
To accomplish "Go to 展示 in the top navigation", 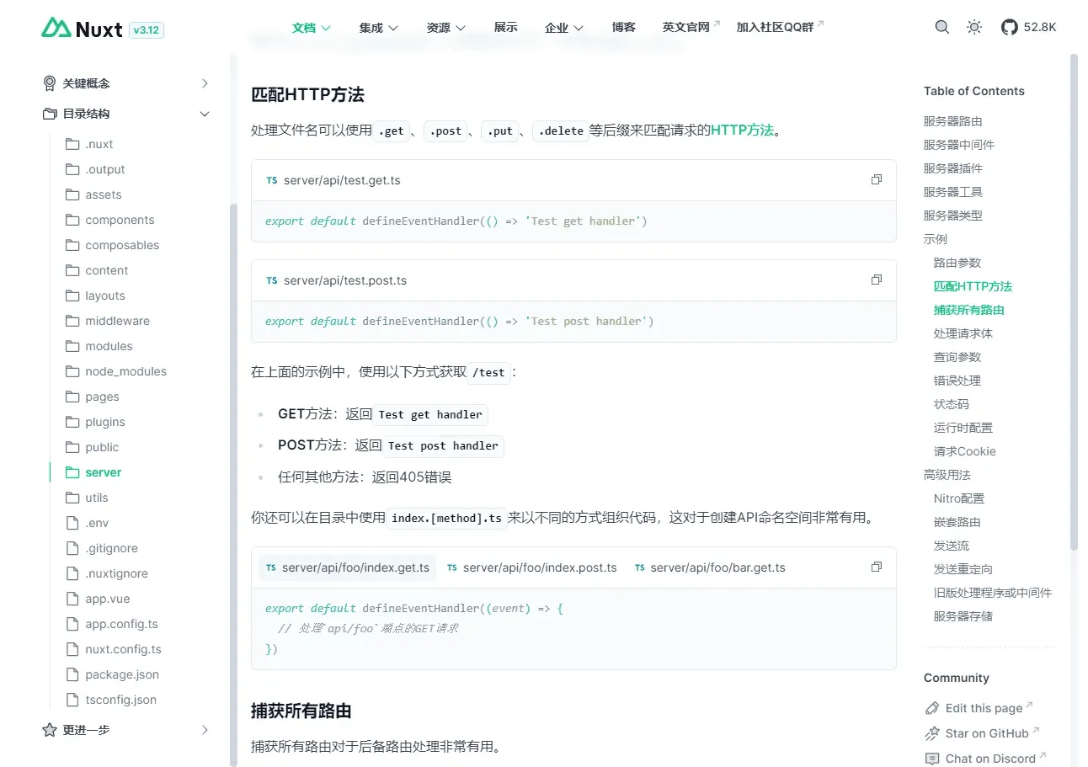I will click(x=505, y=28).
